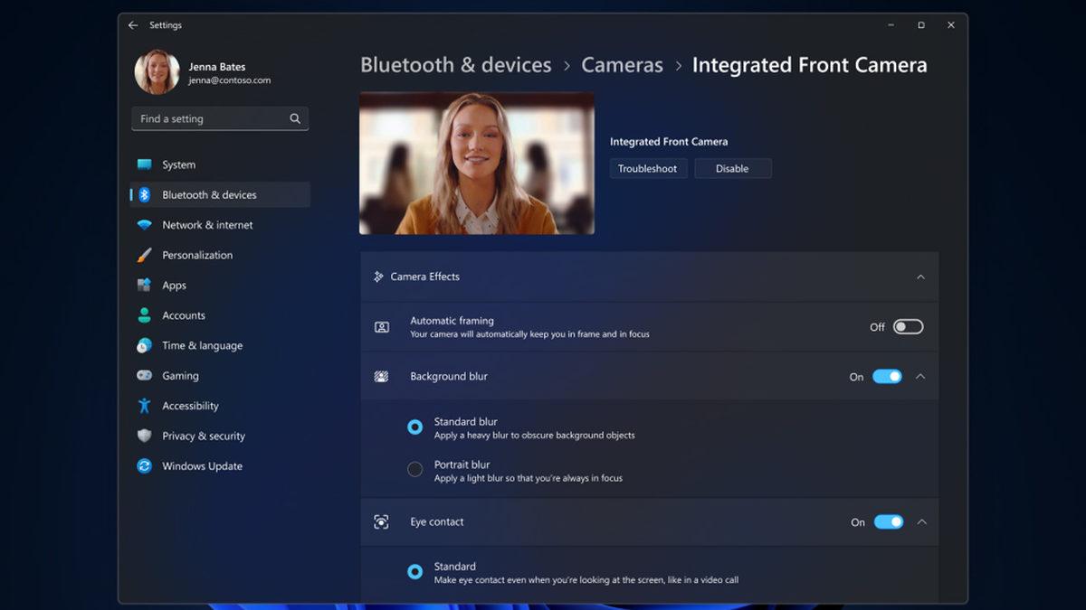Open the Cameras breadcrumb page
The image size is (1086, 610).
click(622, 64)
